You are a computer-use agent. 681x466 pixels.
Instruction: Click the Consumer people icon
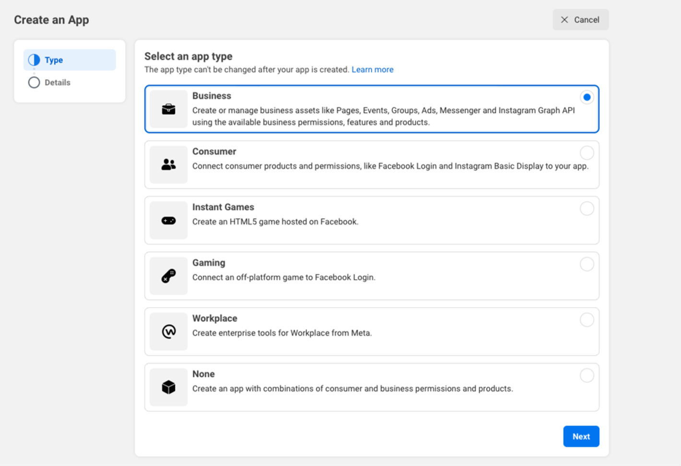(168, 164)
